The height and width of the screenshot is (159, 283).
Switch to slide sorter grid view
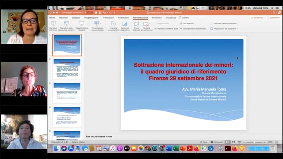point(233,142)
